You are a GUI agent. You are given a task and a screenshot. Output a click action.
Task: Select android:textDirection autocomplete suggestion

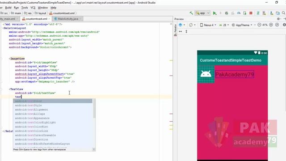tap(53, 140)
